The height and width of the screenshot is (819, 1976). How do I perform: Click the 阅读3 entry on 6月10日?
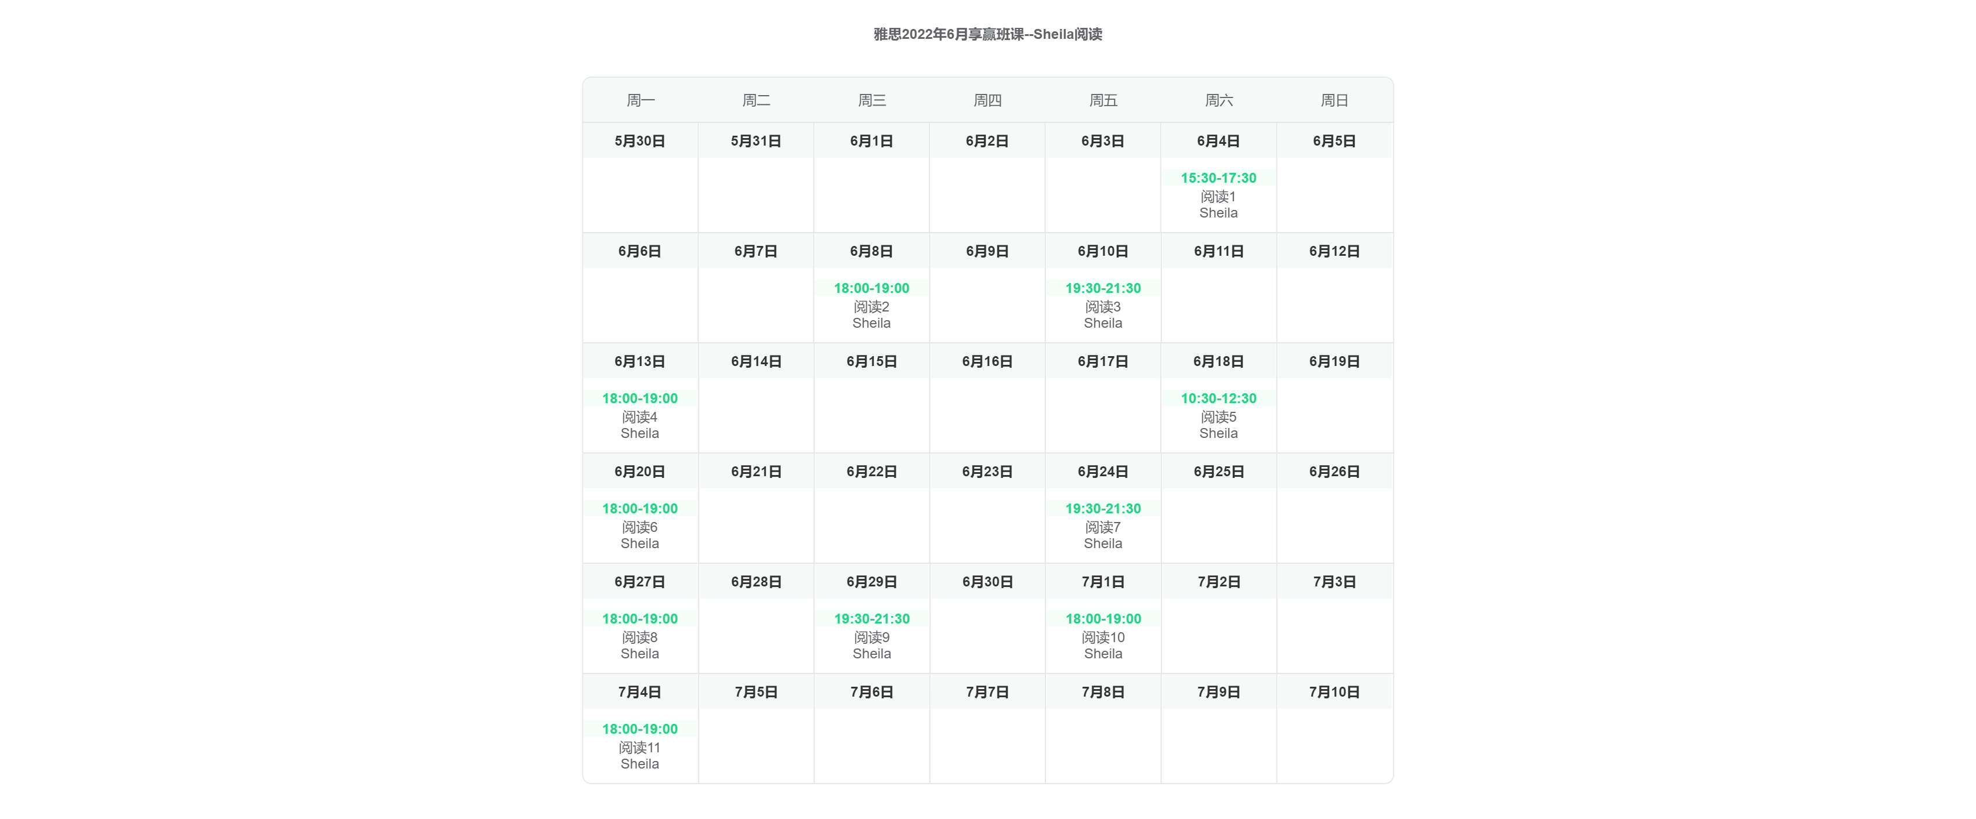[1103, 305]
